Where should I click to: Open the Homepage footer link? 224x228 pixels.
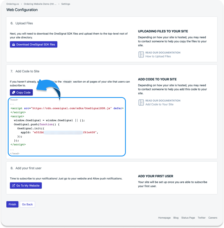164,218
